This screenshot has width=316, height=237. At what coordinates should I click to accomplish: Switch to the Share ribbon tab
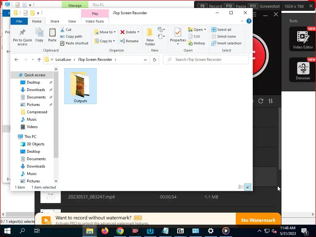coord(55,21)
